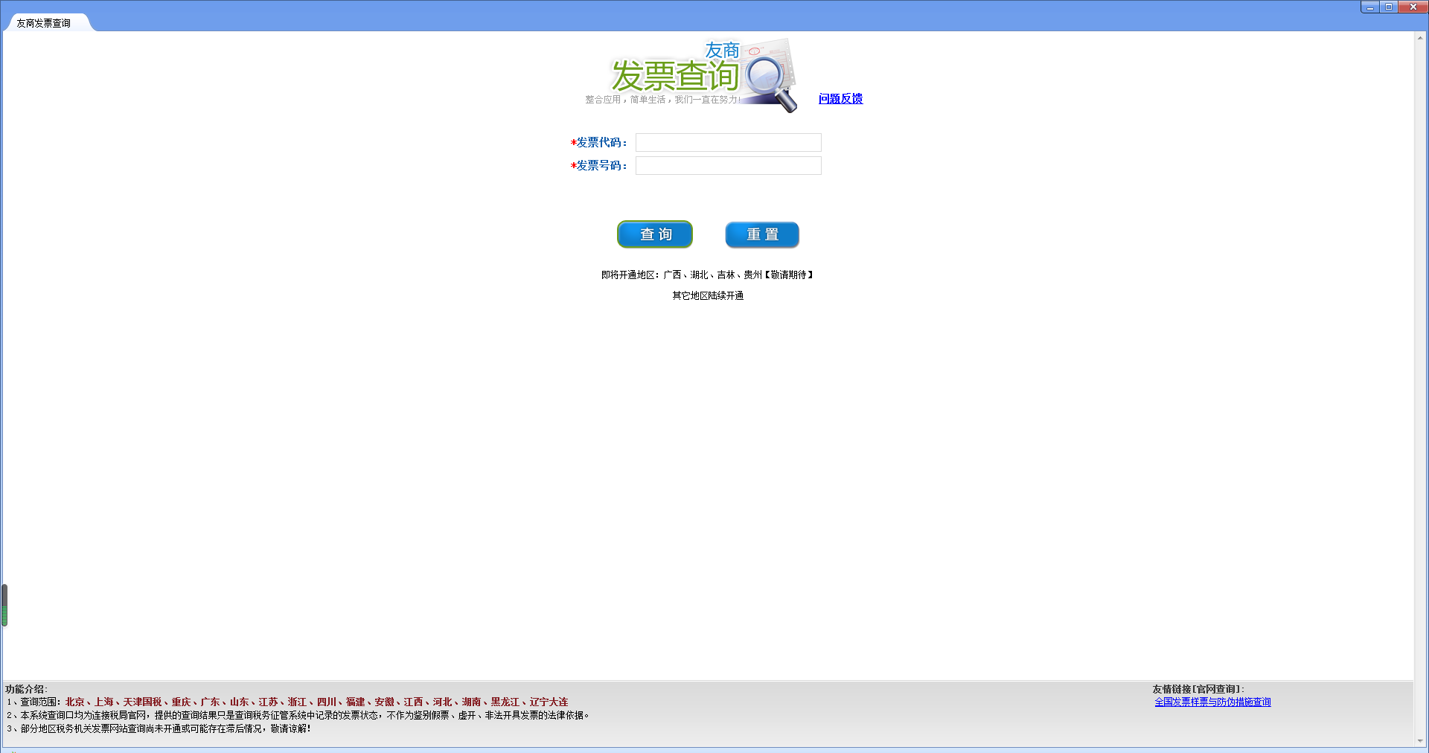
Task: Click the left edge sidebar handle
Action: [x=4, y=605]
